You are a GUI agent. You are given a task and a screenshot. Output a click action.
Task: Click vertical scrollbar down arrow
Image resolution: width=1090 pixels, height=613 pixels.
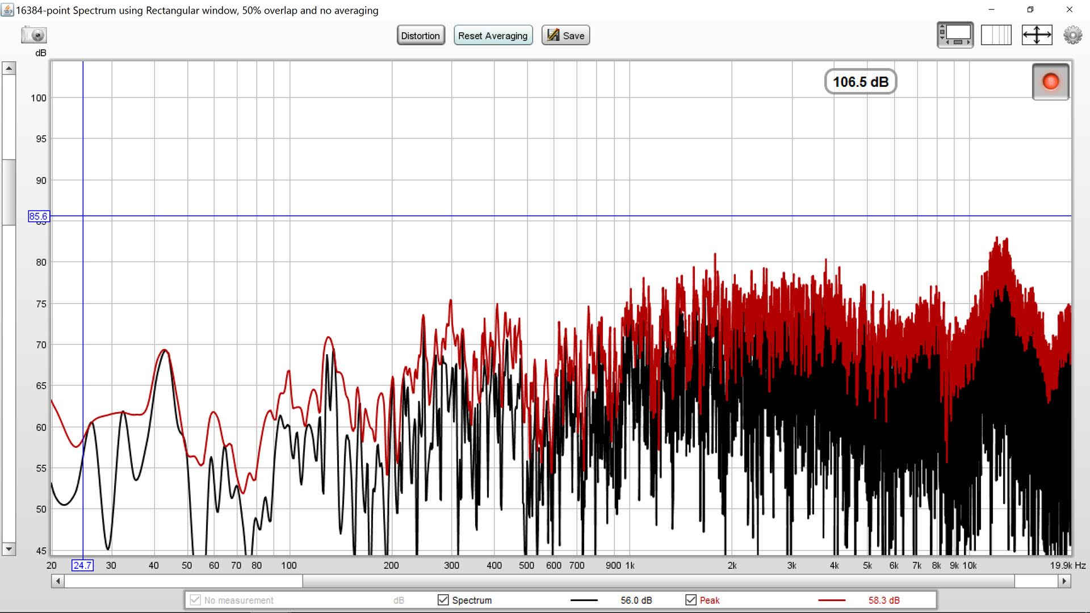coord(9,549)
